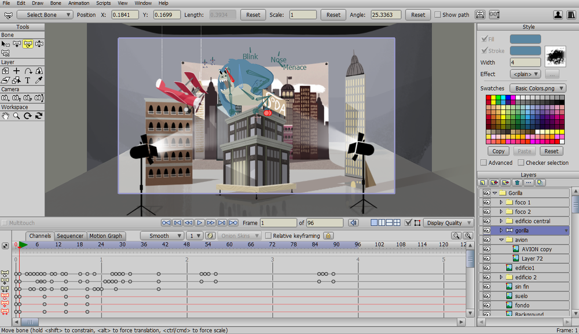Reset the bone Angle value
The image size is (579, 334).
click(417, 15)
